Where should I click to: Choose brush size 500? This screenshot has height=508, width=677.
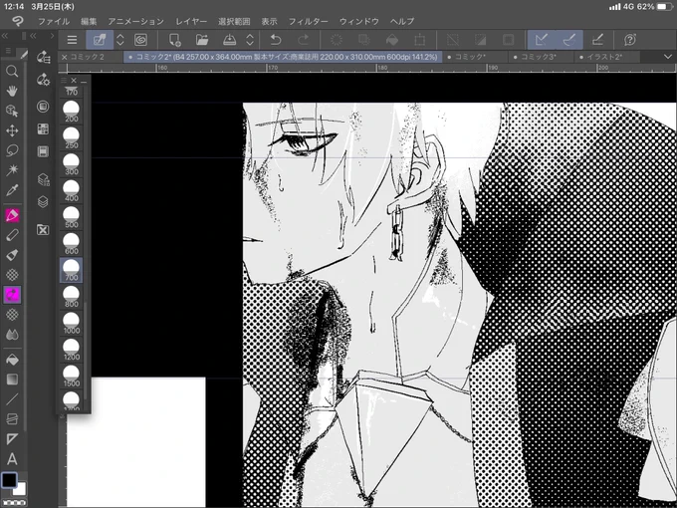coord(72,217)
